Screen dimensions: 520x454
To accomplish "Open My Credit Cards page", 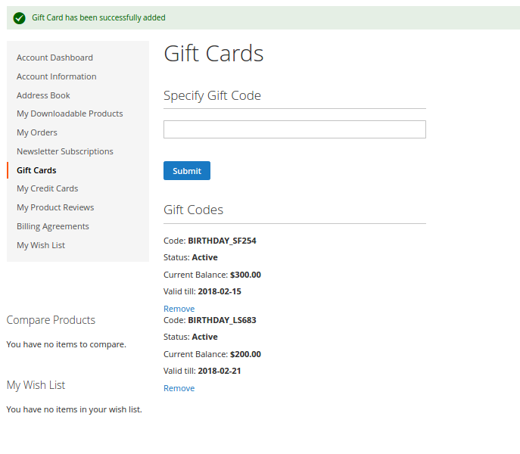I will [47, 188].
